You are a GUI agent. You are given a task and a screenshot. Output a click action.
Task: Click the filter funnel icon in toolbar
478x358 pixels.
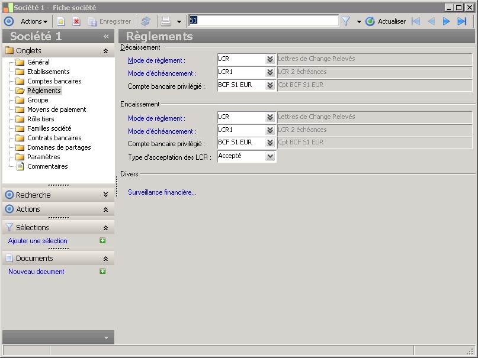[346, 21]
